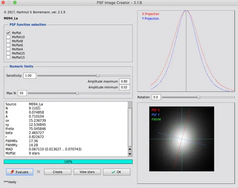Click the A value 0.710104

pos(36,117)
